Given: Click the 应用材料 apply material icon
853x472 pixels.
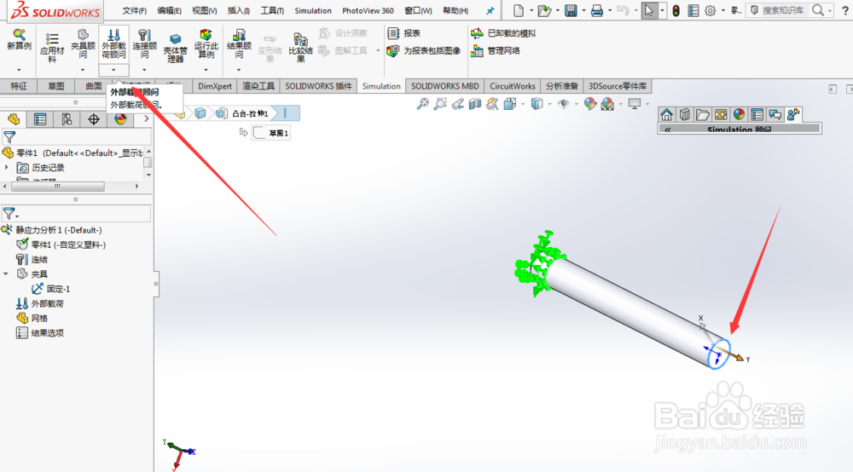Looking at the screenshot, I should [x=52, y=46].
